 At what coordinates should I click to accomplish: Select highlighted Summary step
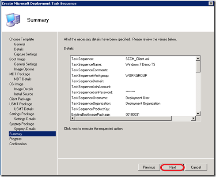point(32,134)
